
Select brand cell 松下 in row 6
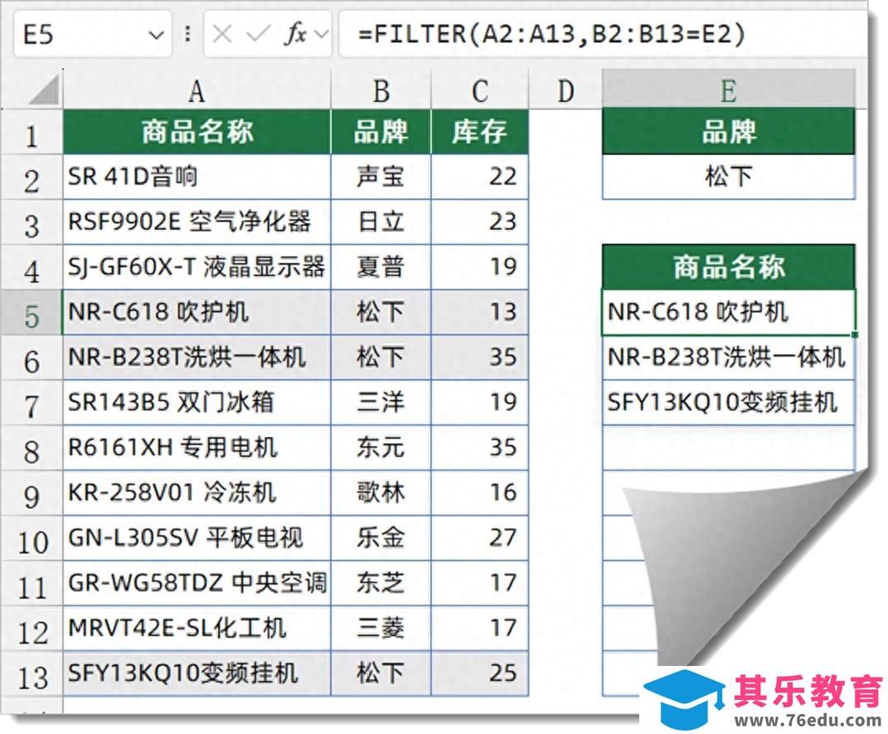click(x=381, y=357)
